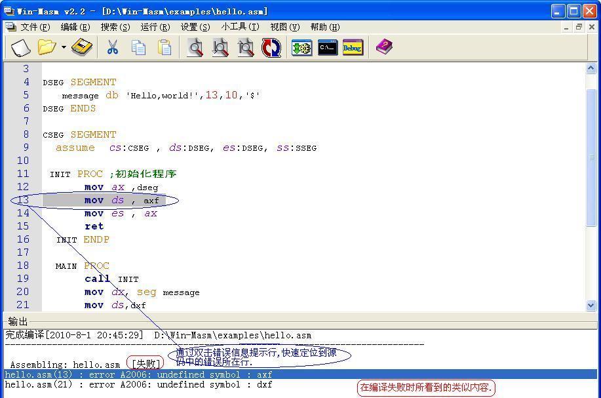Find next with the down-arrow magnifier icon

[220, 48]
